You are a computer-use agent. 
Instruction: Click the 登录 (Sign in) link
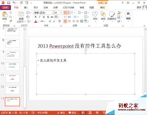coord(139,7)
